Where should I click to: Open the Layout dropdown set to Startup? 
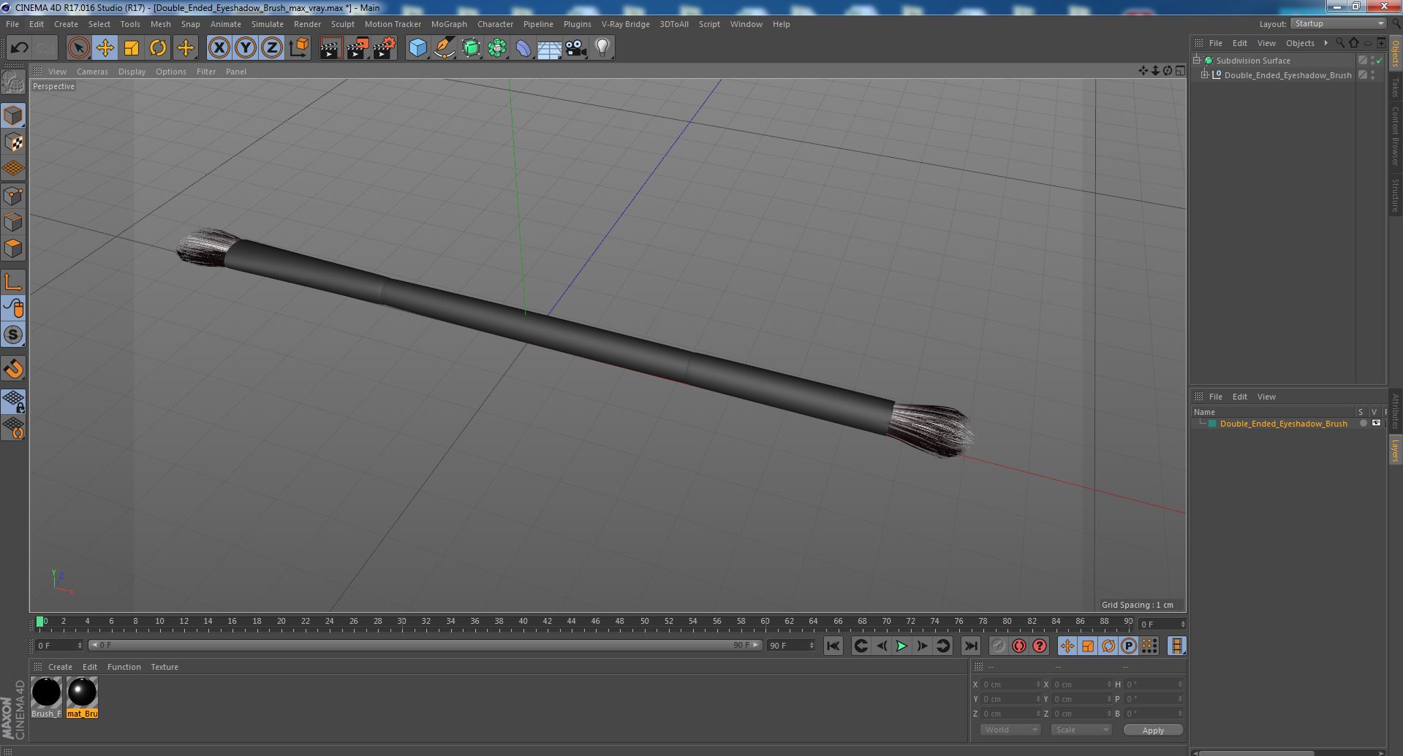pyautogui.click(x=1339, y=23)
